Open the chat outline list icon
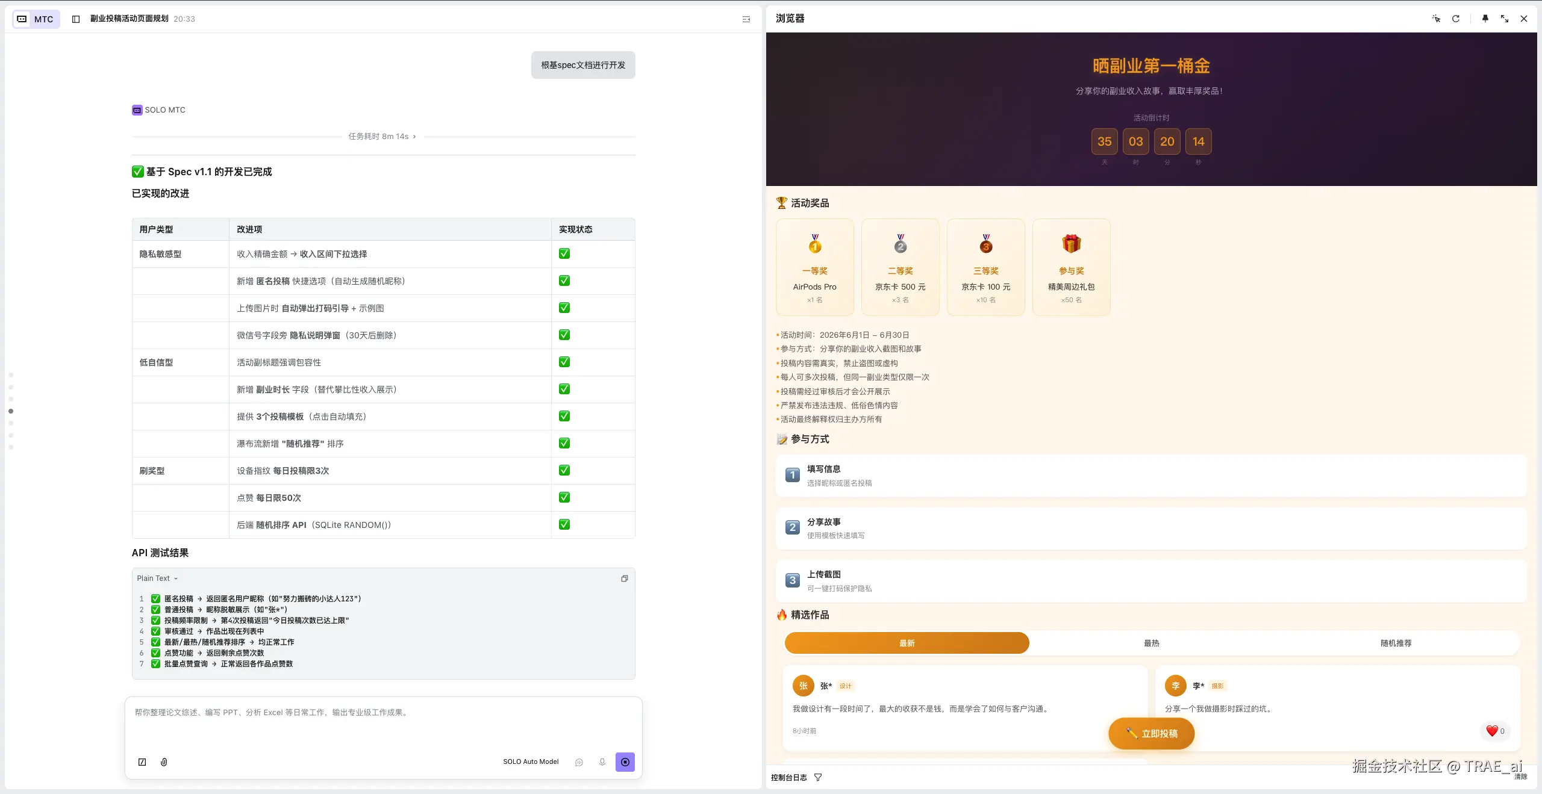The height and width of the screenshot is (794, 1542). tap(746, 19)
